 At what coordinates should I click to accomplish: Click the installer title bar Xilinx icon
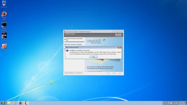tap(65, 32)
